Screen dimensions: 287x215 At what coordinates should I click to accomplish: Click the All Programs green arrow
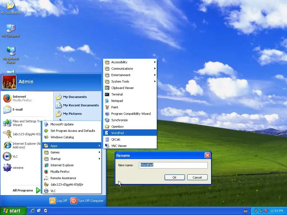click(x=38, y=190)
